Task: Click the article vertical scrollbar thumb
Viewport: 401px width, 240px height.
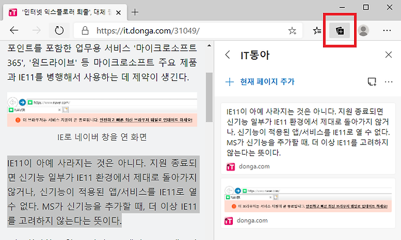Action: (209, 97)
